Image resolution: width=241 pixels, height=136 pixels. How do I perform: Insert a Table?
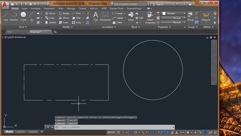click(x=117, y=23)
